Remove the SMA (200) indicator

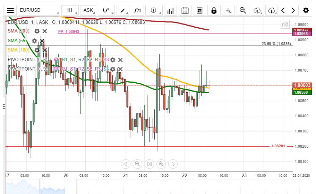(x=45, y=31)
